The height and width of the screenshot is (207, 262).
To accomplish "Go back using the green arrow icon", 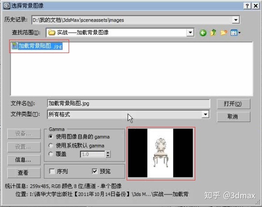I will click(x=203, y=33).
